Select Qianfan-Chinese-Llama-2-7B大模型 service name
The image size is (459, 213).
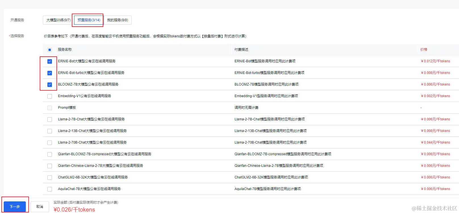[100, 166]
